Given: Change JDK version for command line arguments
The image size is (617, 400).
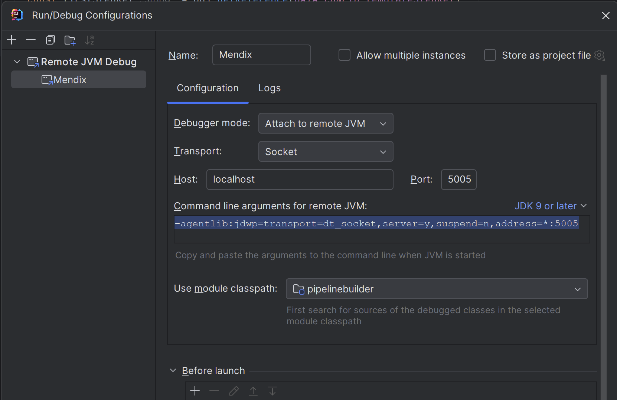Looking at the screenshot, I should (550, 206).
